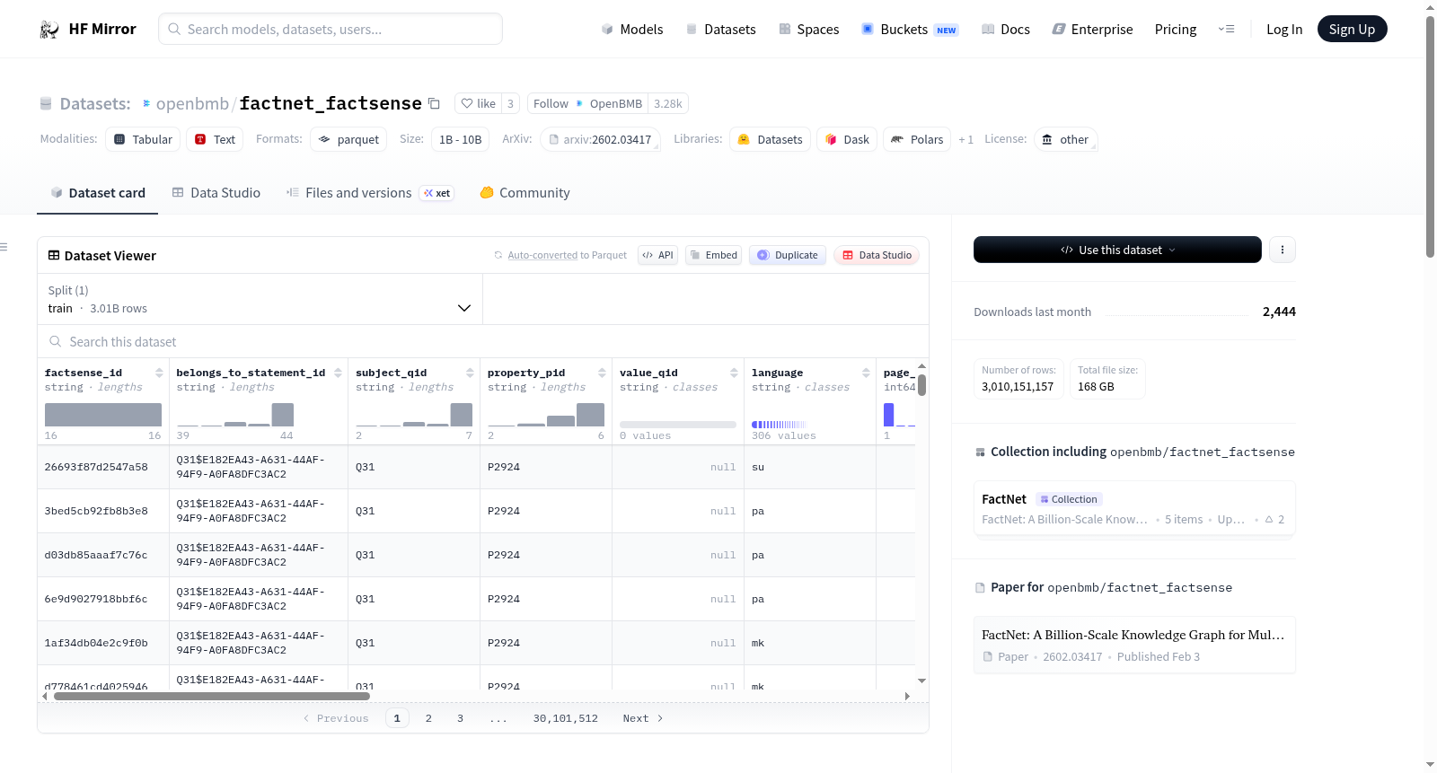
Task: Click the HF Mirror logo icon
Action: [49, 30]
